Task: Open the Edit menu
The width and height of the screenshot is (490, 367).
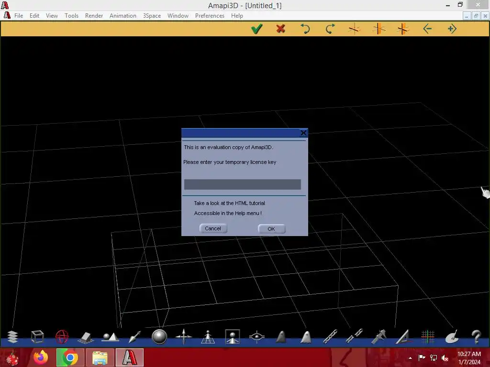Action: pos(34,16)
